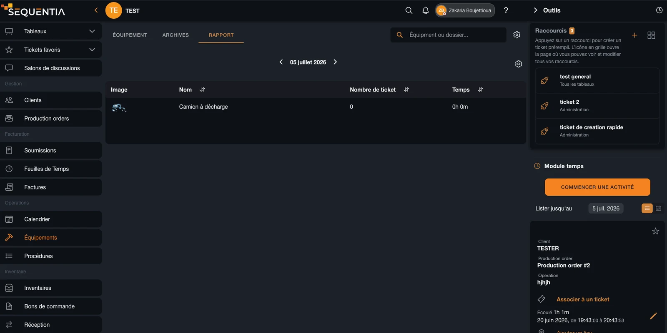Click the Inventaires tray icon
The image size is (667, 333).
click(x=9, y=288)
